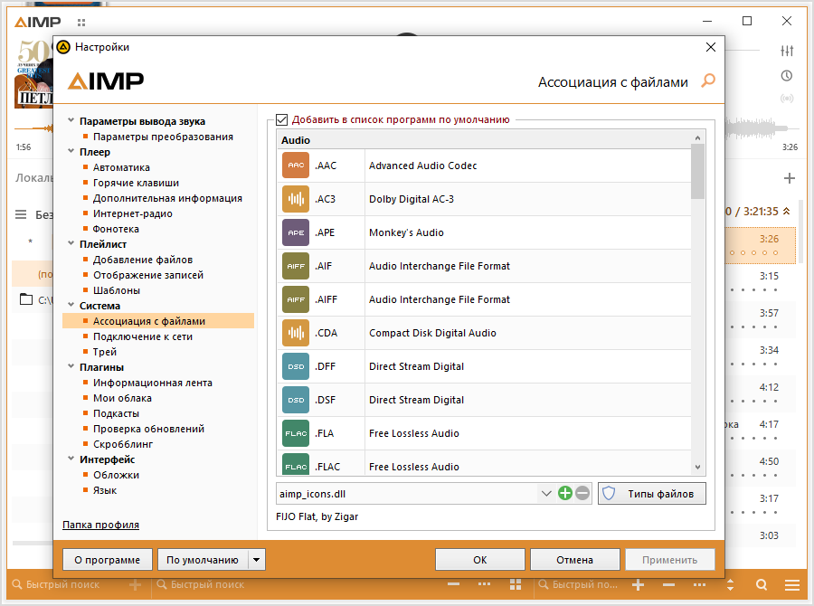Click the Типы файлов button
This screenshot has width=814, height=606.
click(x=652, y=493)
